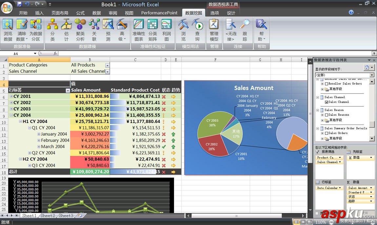Open the Classification Matrix tool (分类矩阵)
377x225 pixels.
point(153,30)
